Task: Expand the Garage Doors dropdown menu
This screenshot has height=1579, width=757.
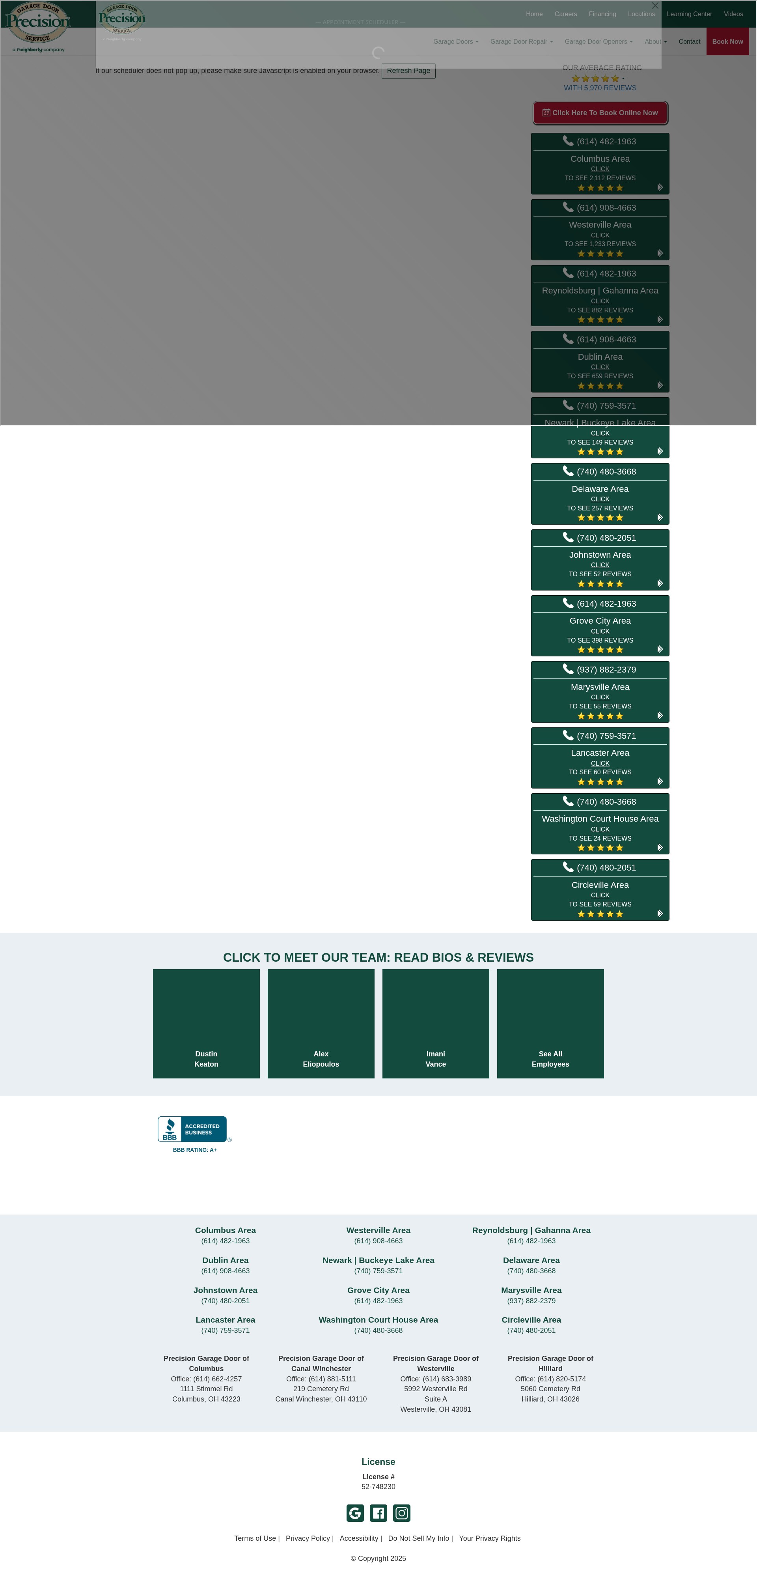Action: (x=456, y=42)
